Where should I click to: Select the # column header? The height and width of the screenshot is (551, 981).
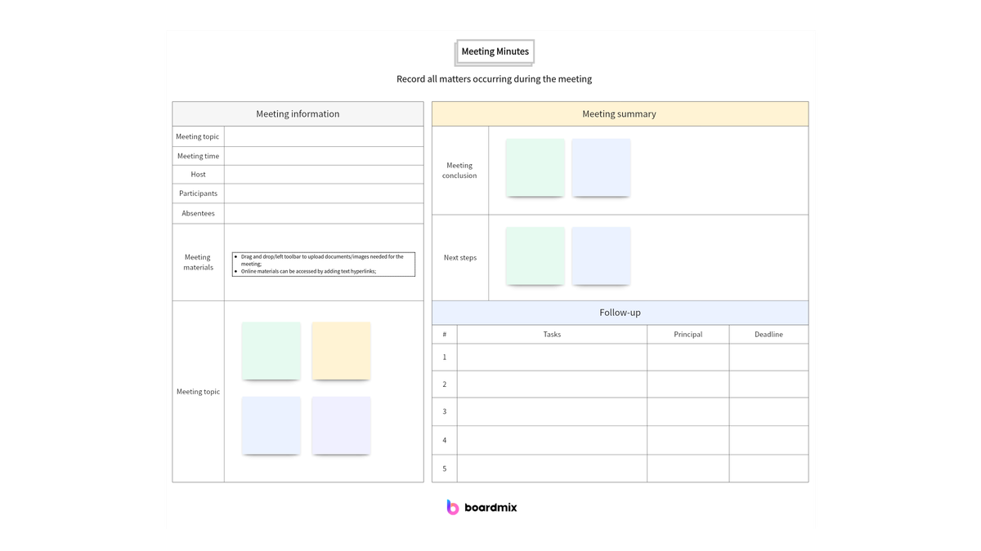coord(445,334)
